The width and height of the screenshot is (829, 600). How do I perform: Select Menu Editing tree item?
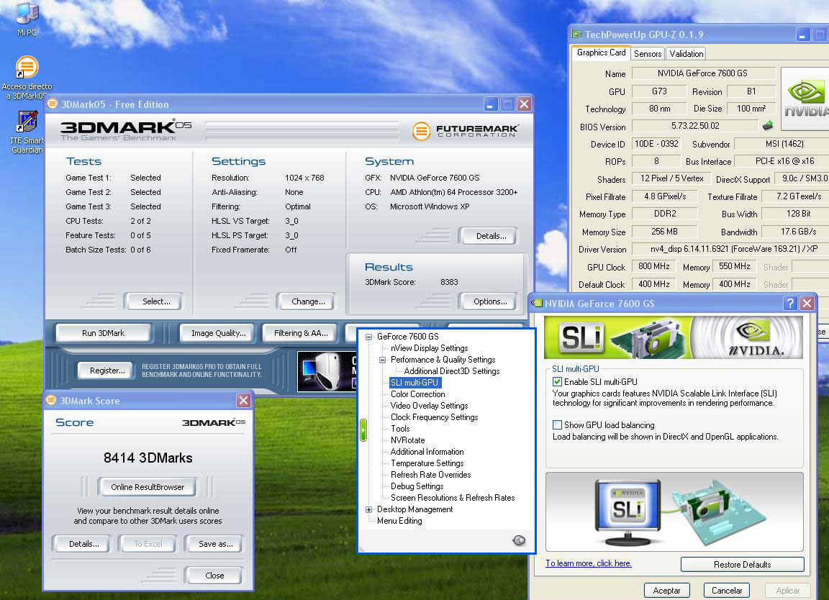(x=399, y=521)
